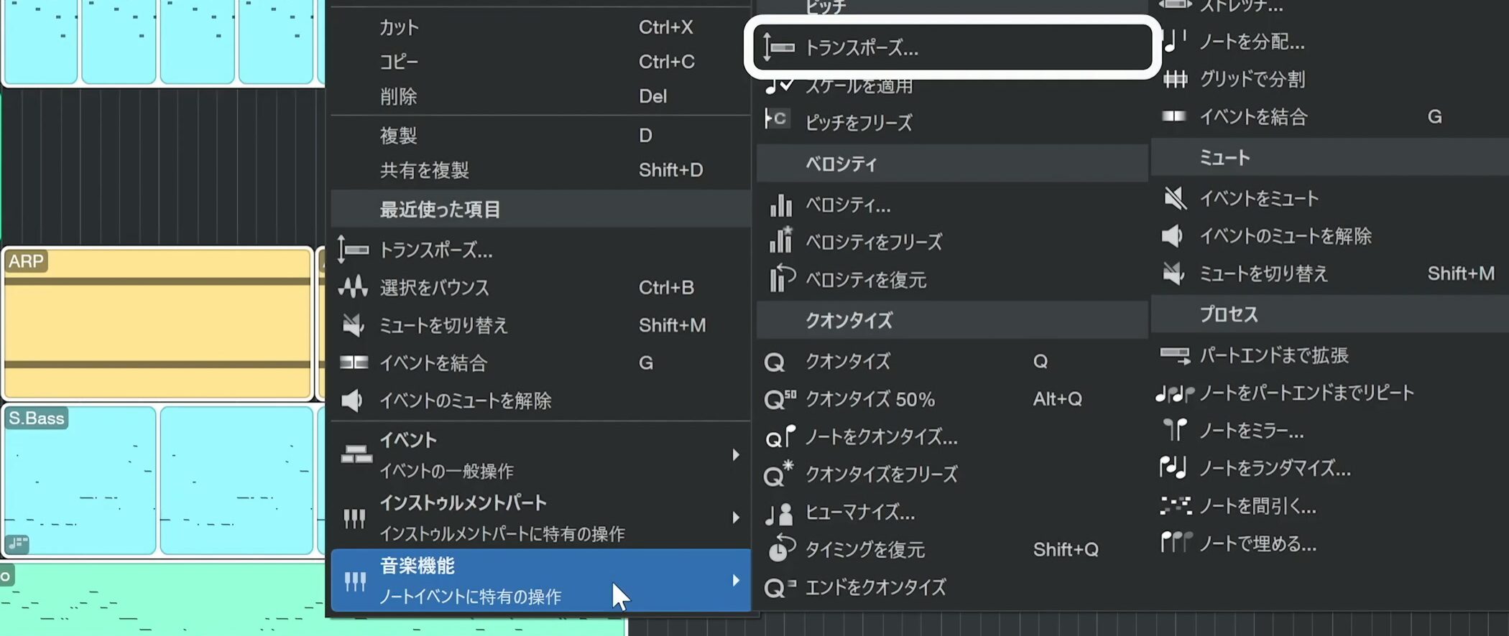Choose 複製 (Duplicate) from the context menu
The height and width of the screenshot is (636, 1509).
(399, 136)
